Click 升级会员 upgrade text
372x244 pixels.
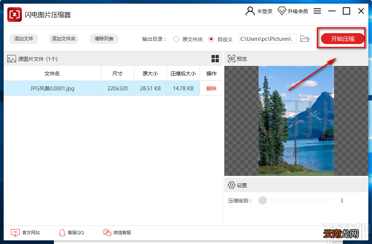tap(298, 11)
